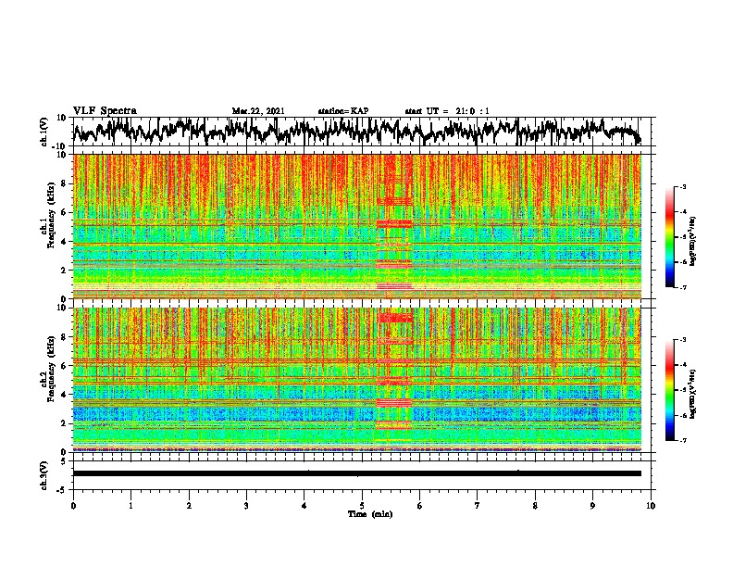Select the date text "Mar.22, 2021"
Screen dimensions: 733x567
coord(258,111)
